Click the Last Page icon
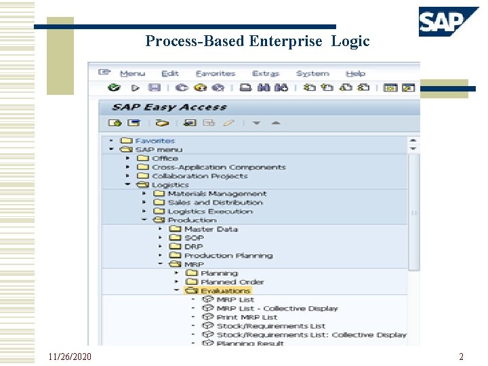This screenshot has width=488, height=366. [x=363, y=87]
